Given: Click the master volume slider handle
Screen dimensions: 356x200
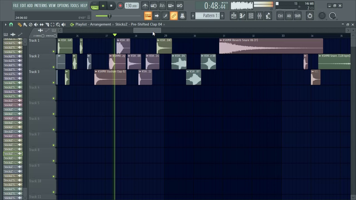Looking at the screenshot, I should coord(110,16).
